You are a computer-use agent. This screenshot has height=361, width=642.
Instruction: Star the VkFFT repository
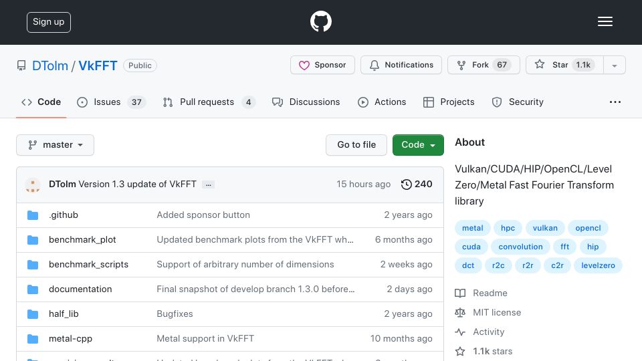564,65
